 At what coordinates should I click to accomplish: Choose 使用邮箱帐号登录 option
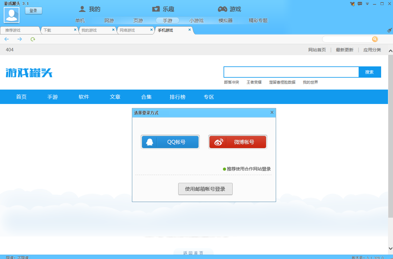coord(205,189)
